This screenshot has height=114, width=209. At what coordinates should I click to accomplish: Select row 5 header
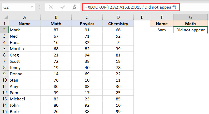[4, 49]
